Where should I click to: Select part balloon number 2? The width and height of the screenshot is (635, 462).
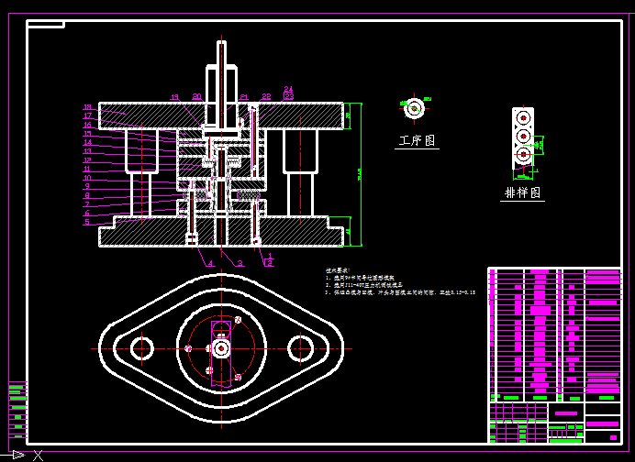pyautogui.click(x=270, y=264)
